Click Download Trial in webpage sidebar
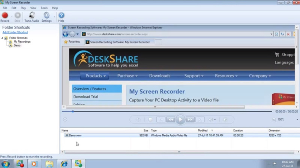Screen dimensions: 300x168 97,97
